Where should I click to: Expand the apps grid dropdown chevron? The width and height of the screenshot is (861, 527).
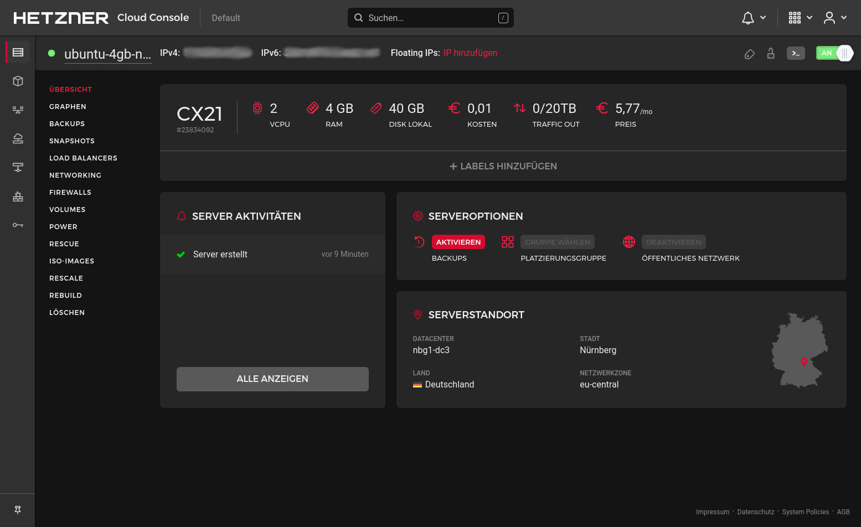click(810, 18)
